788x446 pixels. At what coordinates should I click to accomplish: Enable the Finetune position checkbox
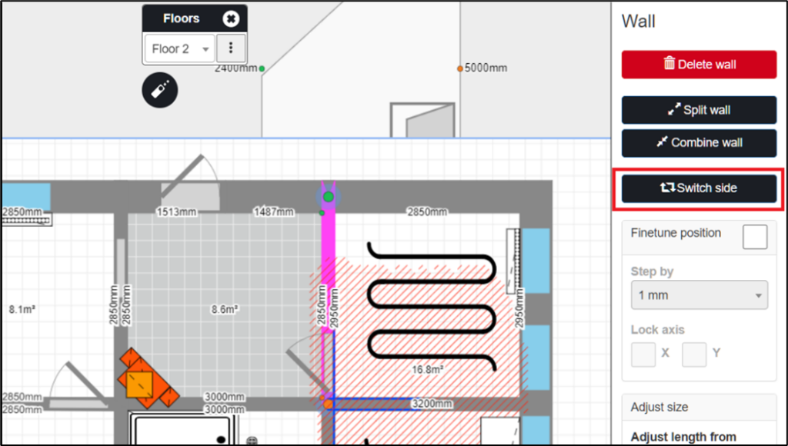click(x=754, y=236)
